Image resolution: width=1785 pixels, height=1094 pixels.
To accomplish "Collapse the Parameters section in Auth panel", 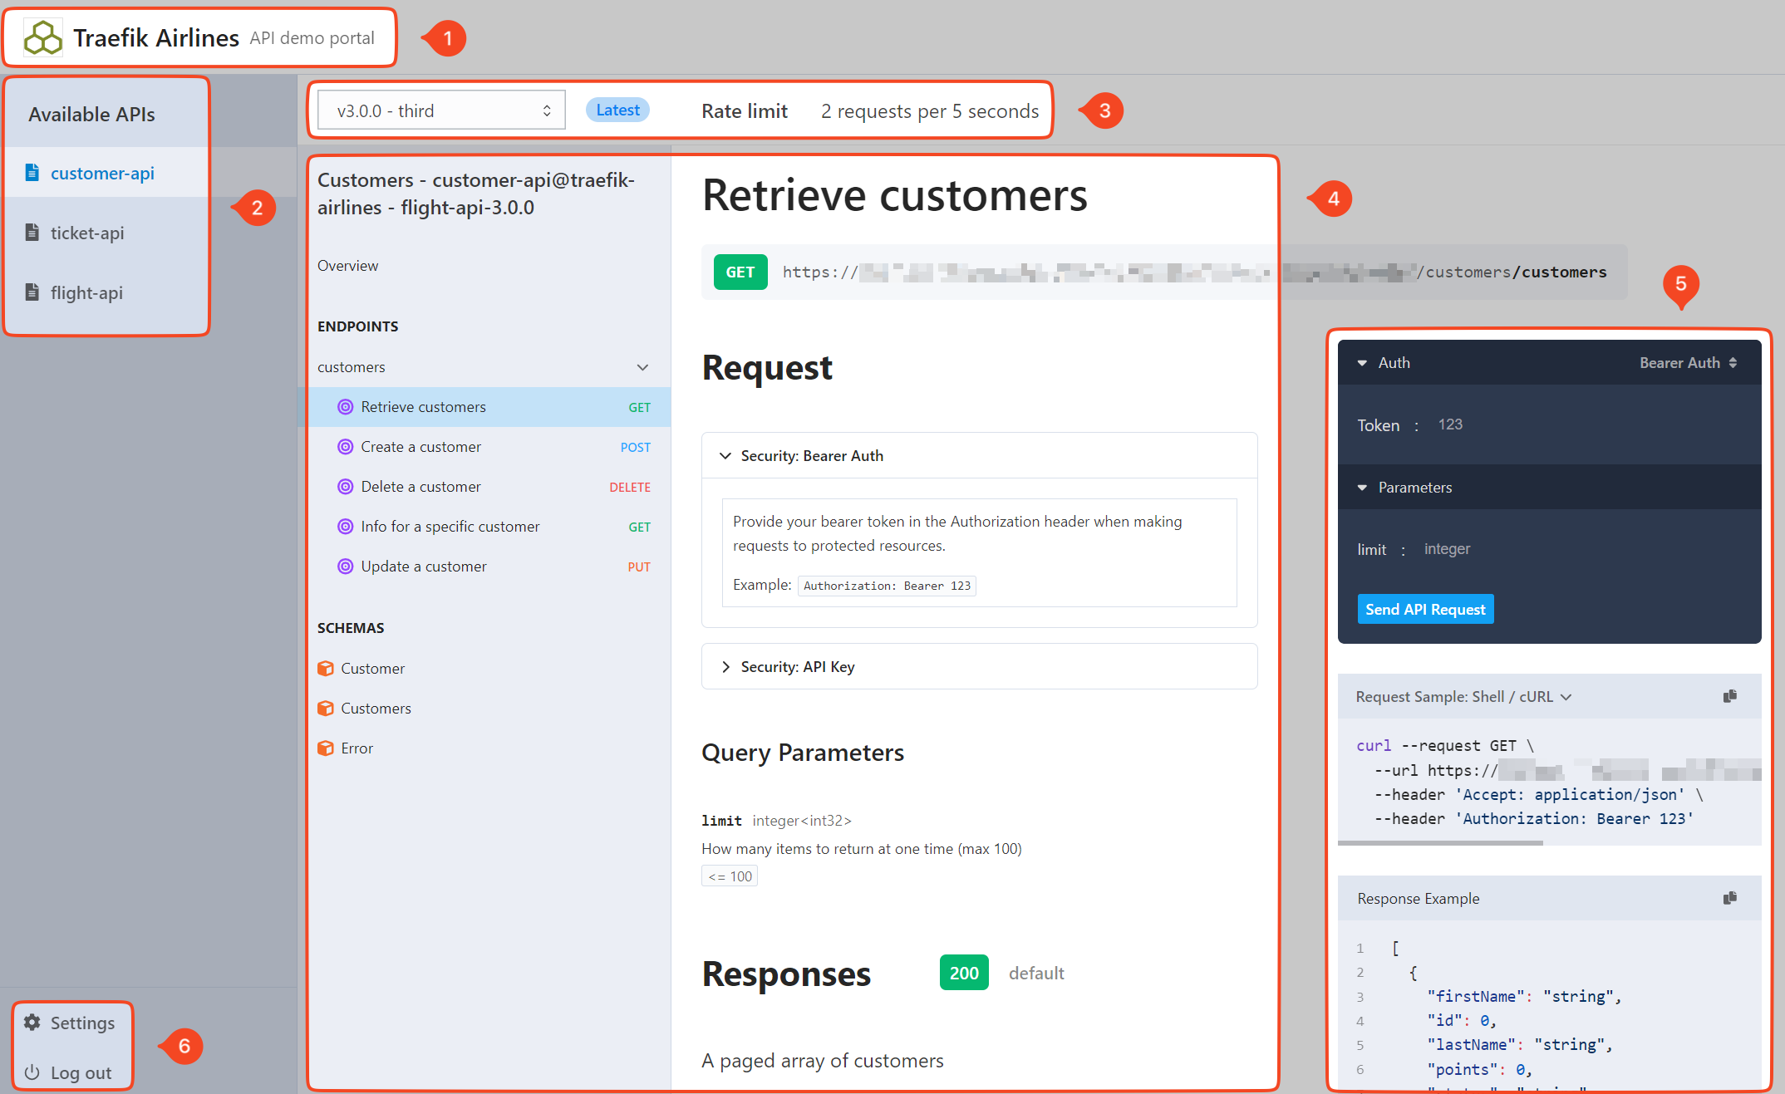I will pyautogui.click(x=1362, y=488).
